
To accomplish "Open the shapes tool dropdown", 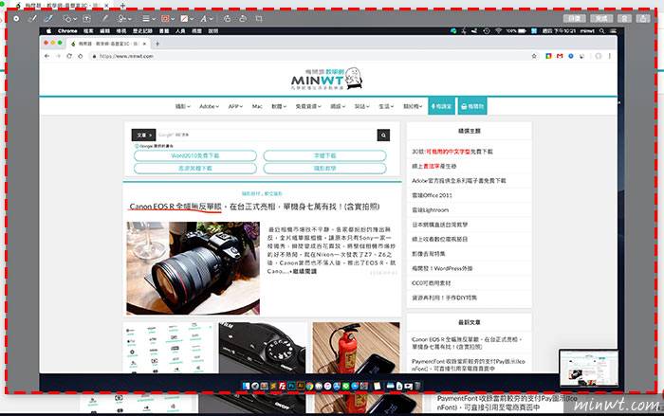I will coord(67,18).
